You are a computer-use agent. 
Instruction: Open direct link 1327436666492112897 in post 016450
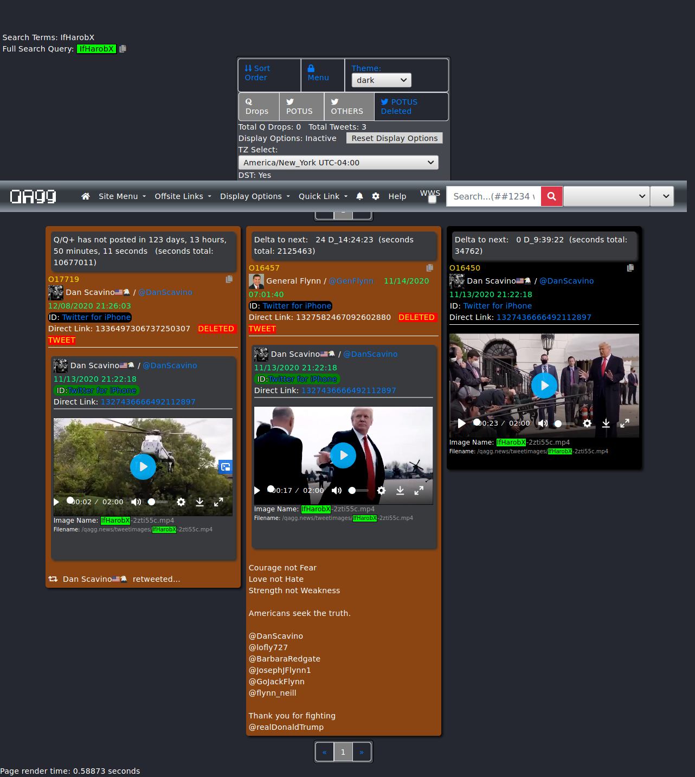(x=544, y=317)
